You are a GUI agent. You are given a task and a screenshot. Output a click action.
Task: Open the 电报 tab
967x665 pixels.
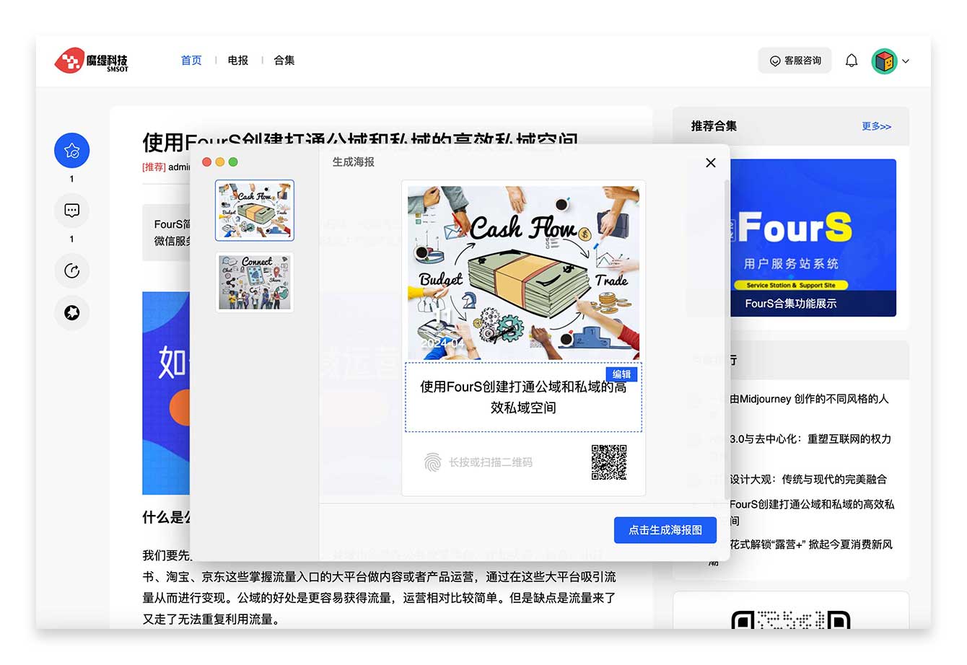click(238, 61)
